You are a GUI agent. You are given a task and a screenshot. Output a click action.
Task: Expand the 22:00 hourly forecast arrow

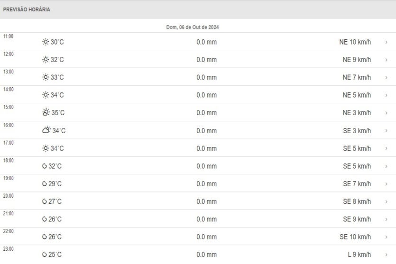click(x=386, y=237)
